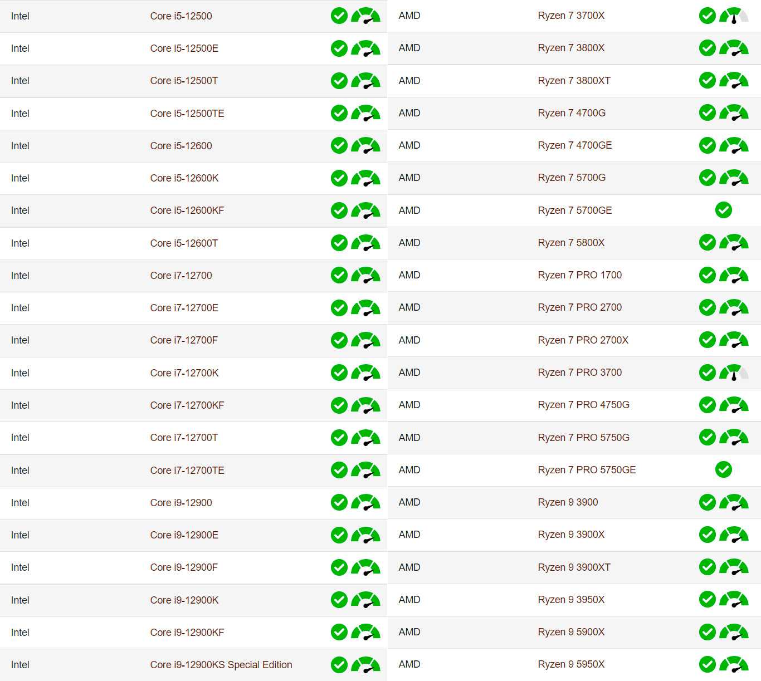
Task: Click the Intel label in the Core i7-12700 row
Action: click(x=20, y=276)
